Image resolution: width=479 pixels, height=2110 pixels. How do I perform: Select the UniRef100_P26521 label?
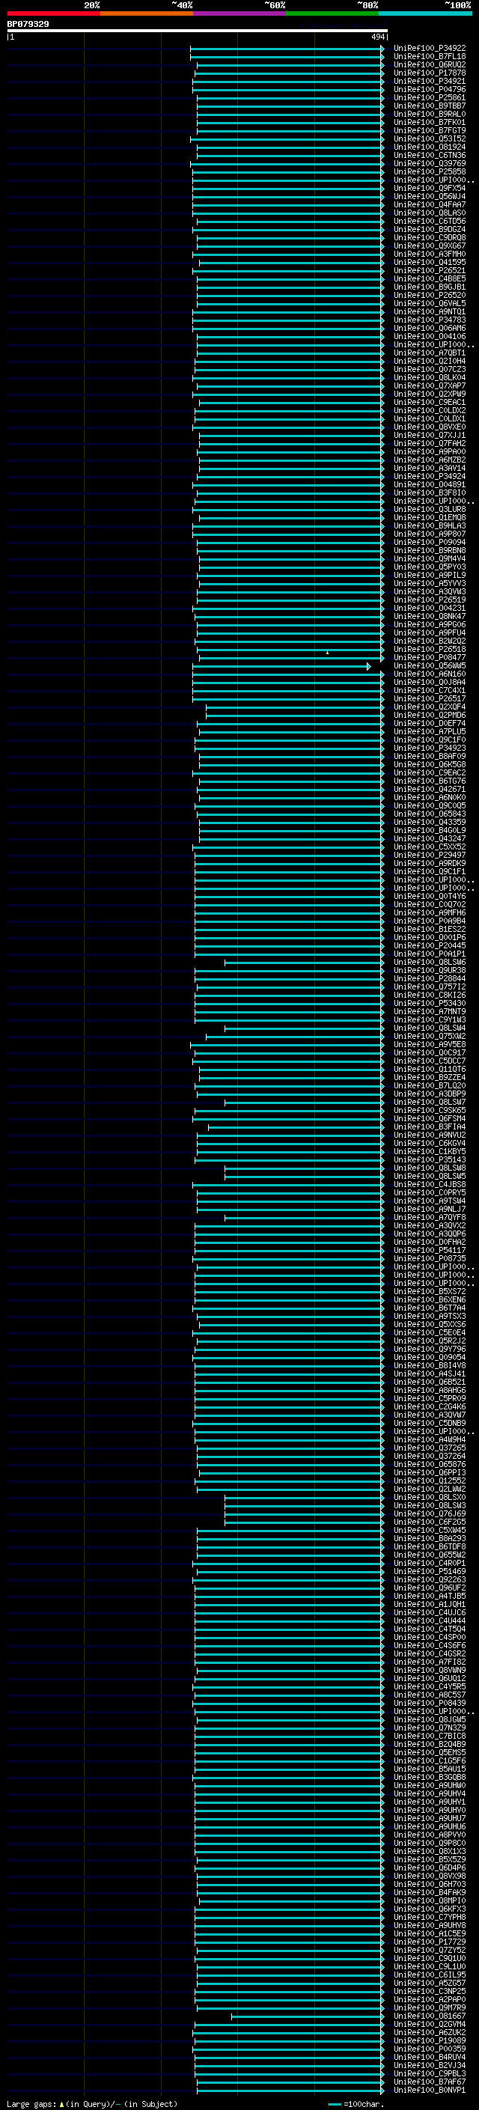tap(430, 270)
